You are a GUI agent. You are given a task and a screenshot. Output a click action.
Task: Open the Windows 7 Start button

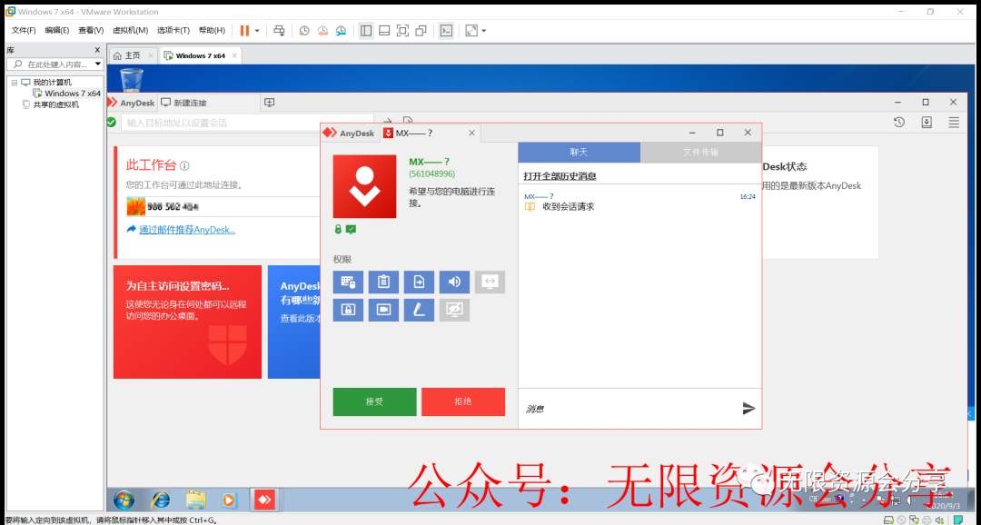124,500
